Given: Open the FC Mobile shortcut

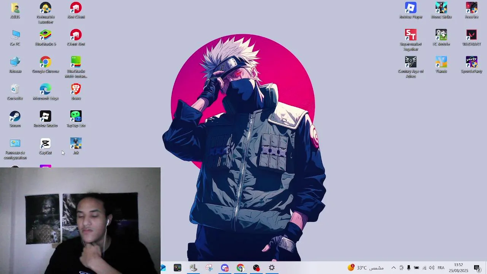Looking at the screenshot, I should pyautogui.click(x=441, y=38).
